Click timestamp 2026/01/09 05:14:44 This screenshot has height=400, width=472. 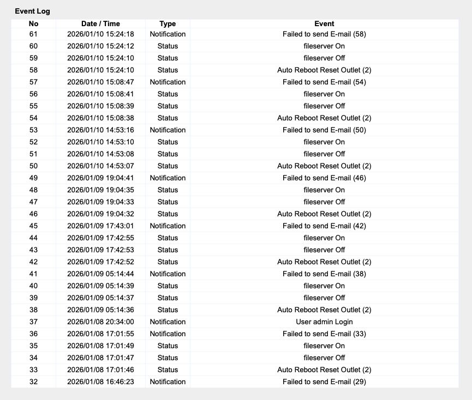(100, 274)
